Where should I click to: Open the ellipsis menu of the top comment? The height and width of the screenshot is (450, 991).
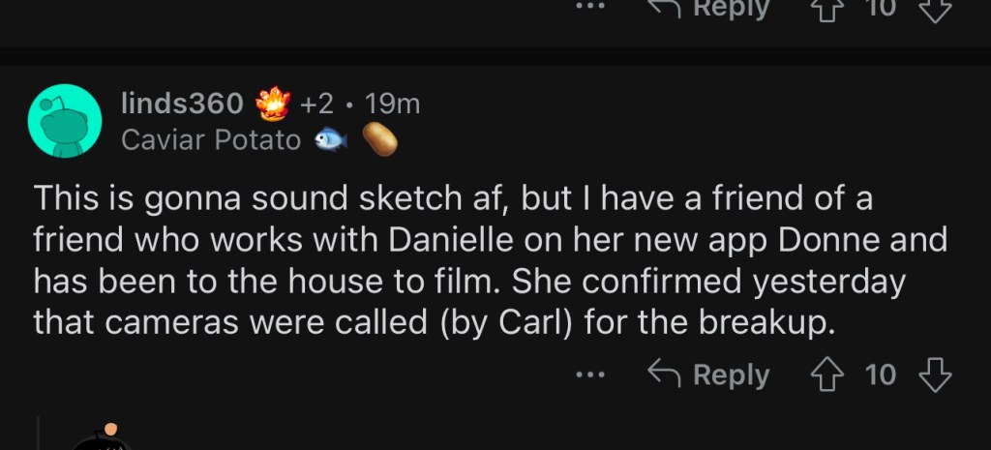[x=590, y=7]
